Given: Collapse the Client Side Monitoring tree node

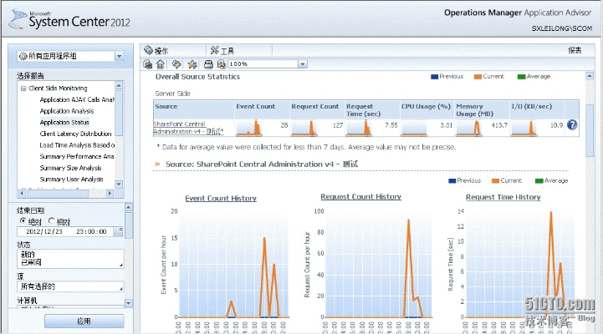Looking at the screenshot, I should point(23,88).
